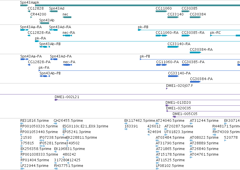Select the Spn43Ad-RA transcript
240x170 pixels.
point(53,30)
